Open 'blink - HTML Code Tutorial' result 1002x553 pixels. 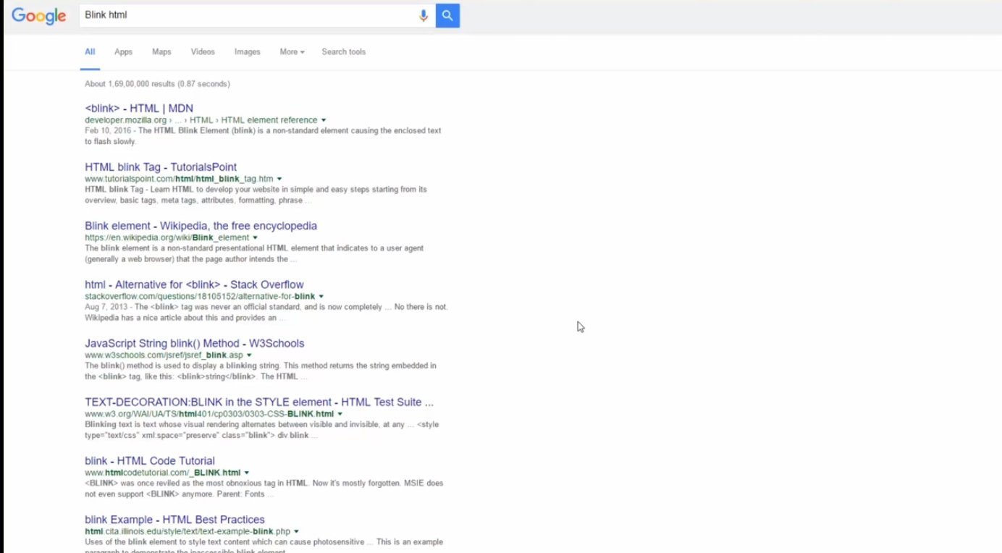(x=150, y=460)
